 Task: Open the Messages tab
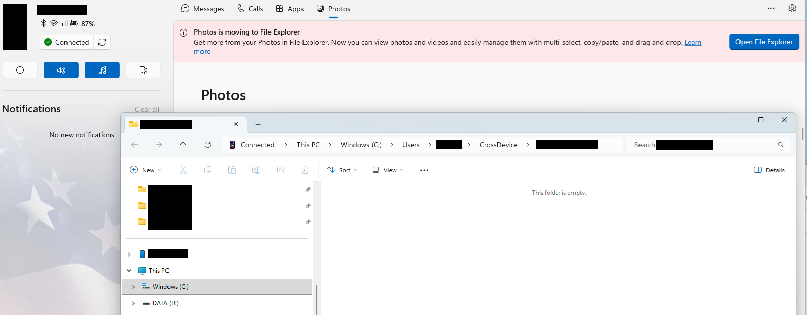203,9
